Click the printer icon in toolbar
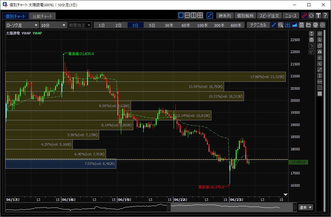 (x=315, y=25)
